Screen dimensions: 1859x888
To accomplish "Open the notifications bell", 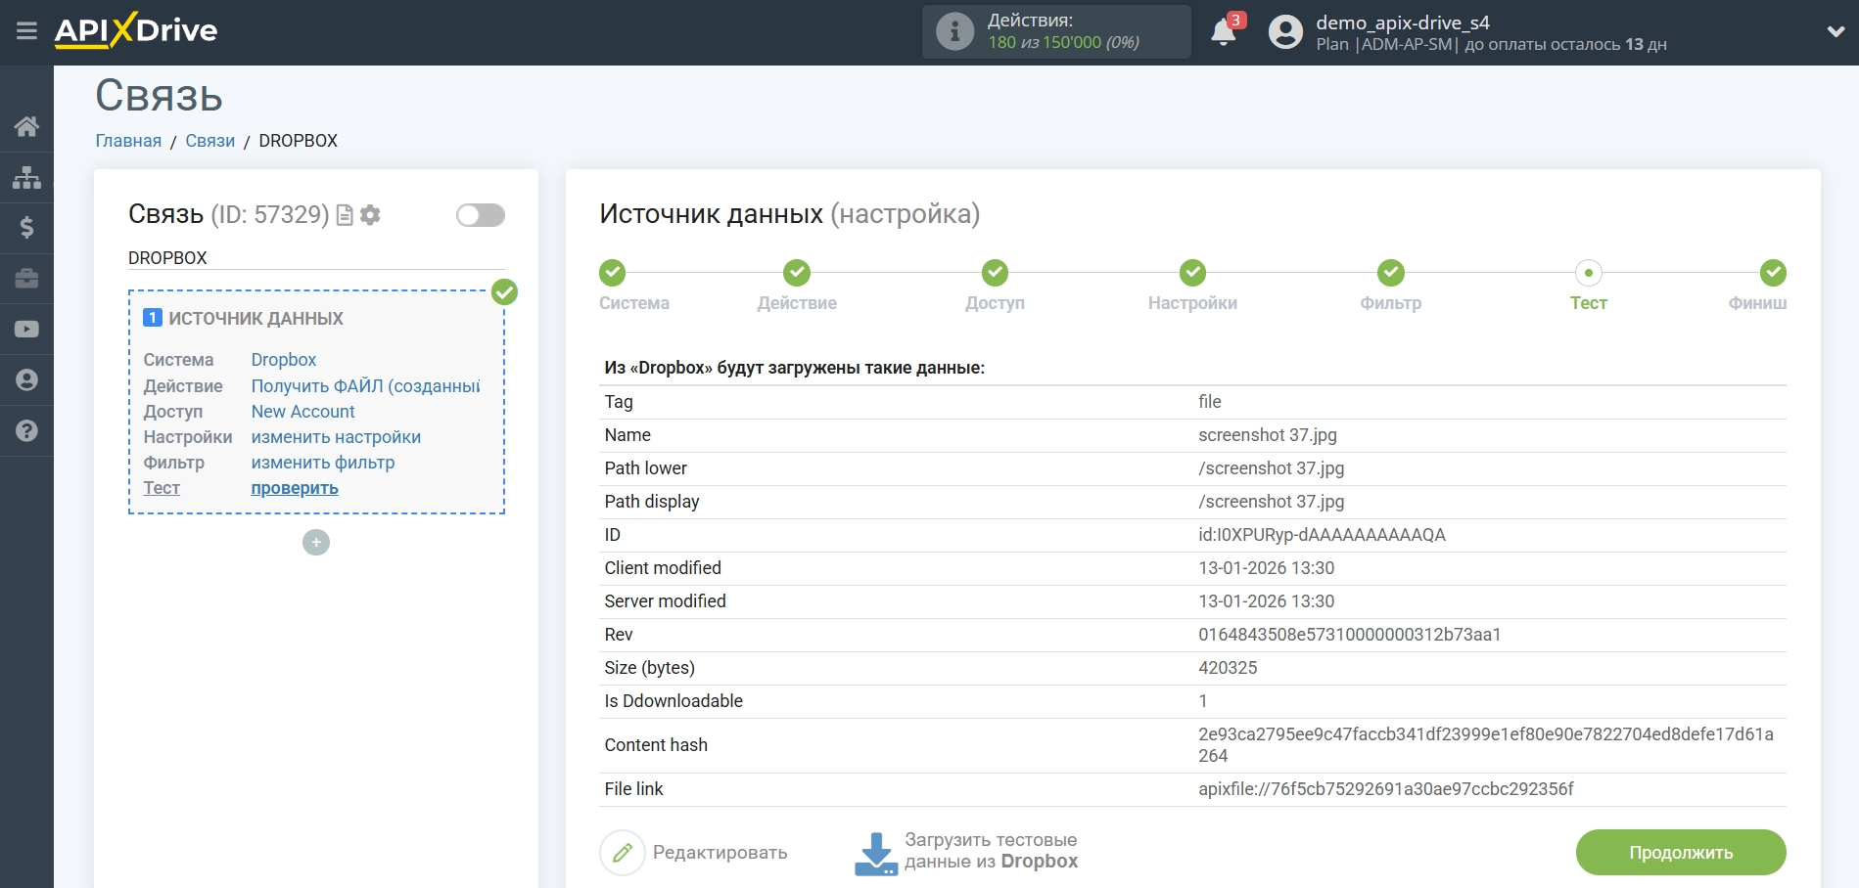I will (x=1223, y=31).
